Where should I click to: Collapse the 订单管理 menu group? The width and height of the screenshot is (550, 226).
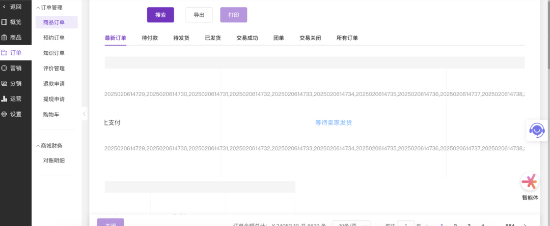(38, 8)
